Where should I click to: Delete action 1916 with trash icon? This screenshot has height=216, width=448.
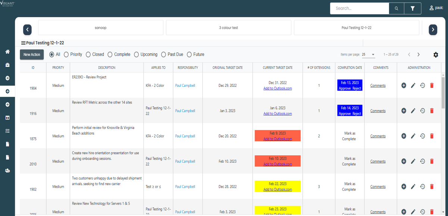coord(432,111)
